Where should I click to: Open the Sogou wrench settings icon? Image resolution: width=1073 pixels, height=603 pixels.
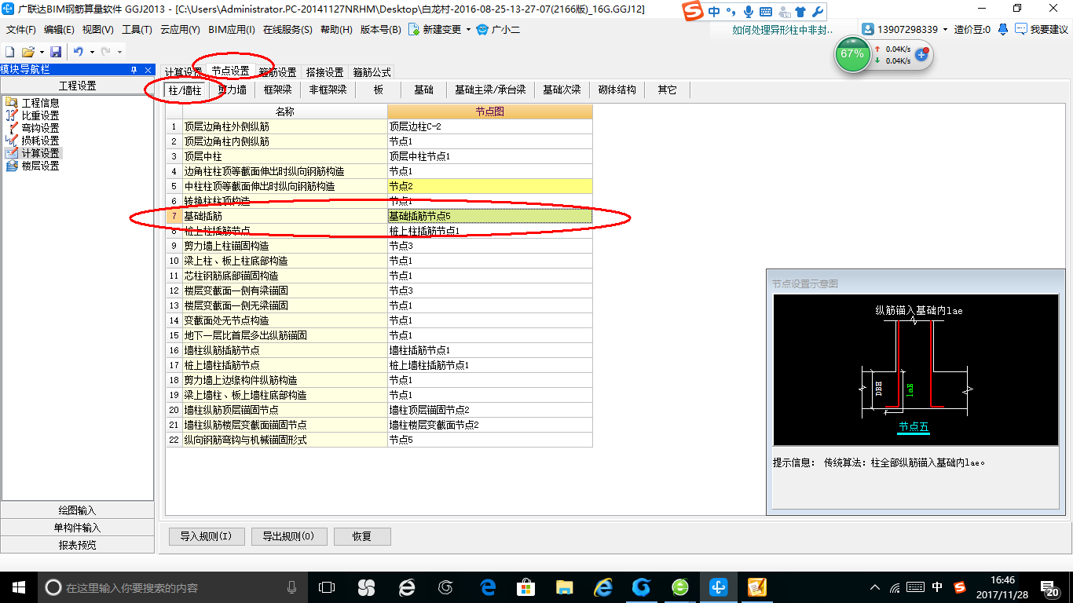click(x=817, y=12)
